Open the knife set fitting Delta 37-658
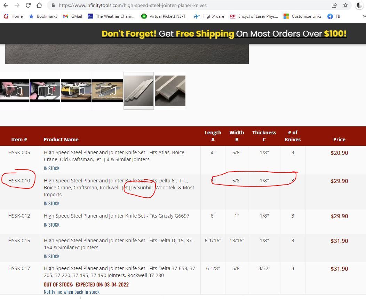Image resolution: width=366 pixels, height=299 pixels. tap(120, 272)
